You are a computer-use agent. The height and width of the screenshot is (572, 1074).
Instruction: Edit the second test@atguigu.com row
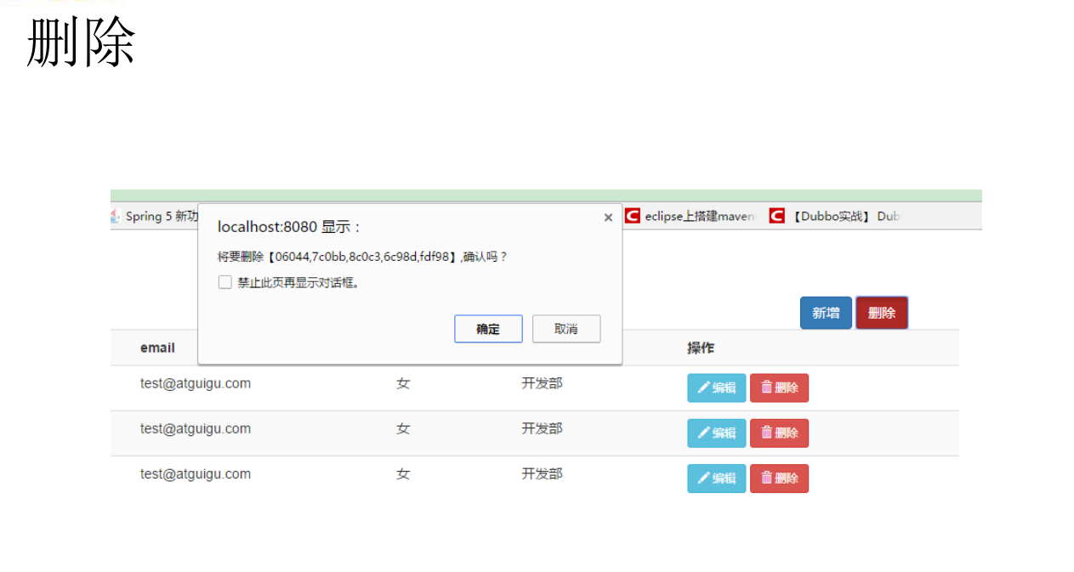(717, 433)
